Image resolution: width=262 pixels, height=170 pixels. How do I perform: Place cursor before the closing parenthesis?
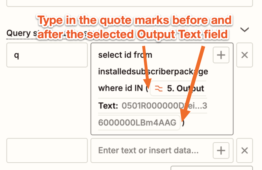182,123
